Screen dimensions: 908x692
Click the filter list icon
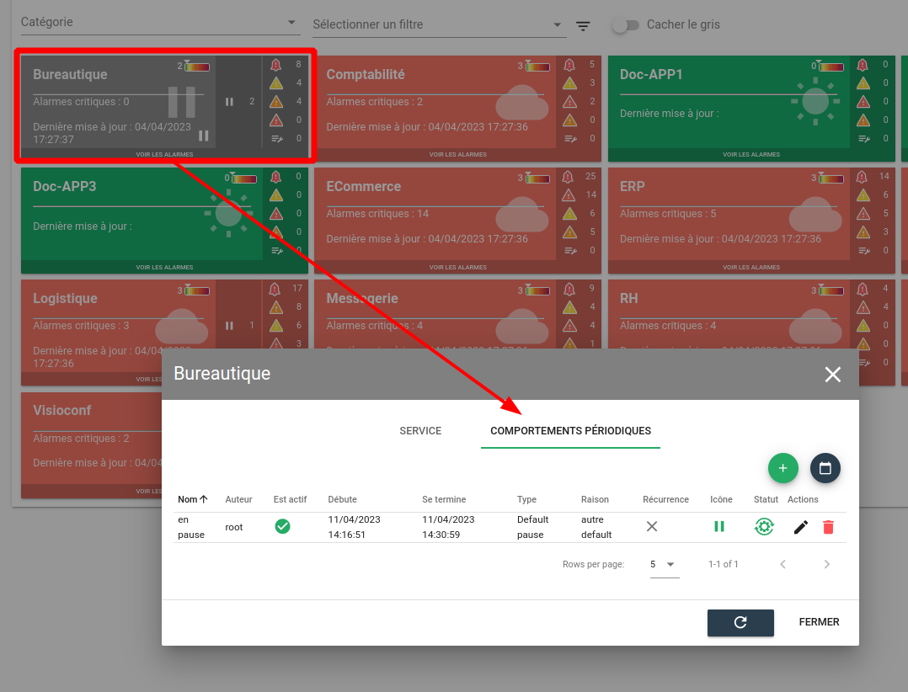click(583, 26)
